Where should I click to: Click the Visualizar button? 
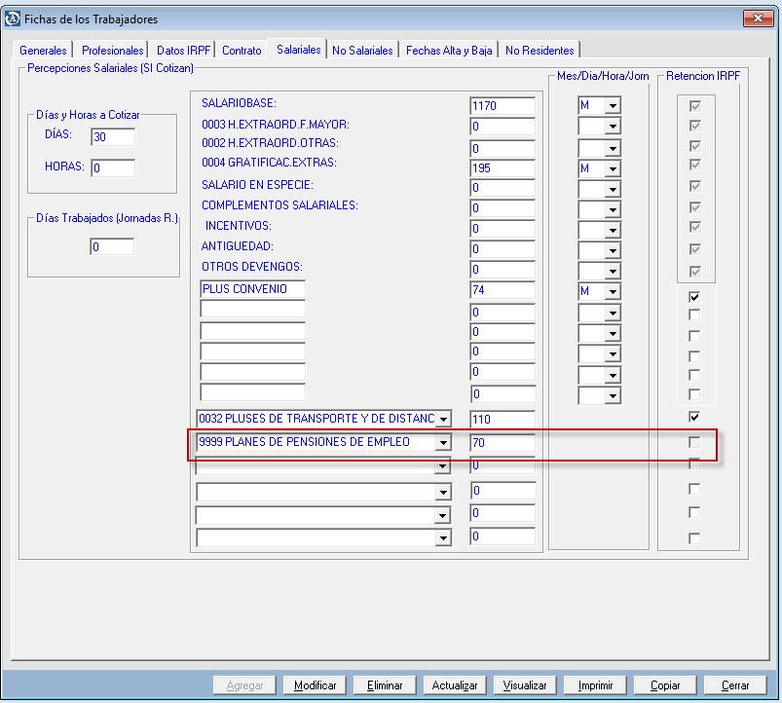(525, 685)
